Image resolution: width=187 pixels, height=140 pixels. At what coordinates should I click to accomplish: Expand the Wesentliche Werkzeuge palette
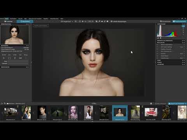pyautogui.click(x=183, y=41)
